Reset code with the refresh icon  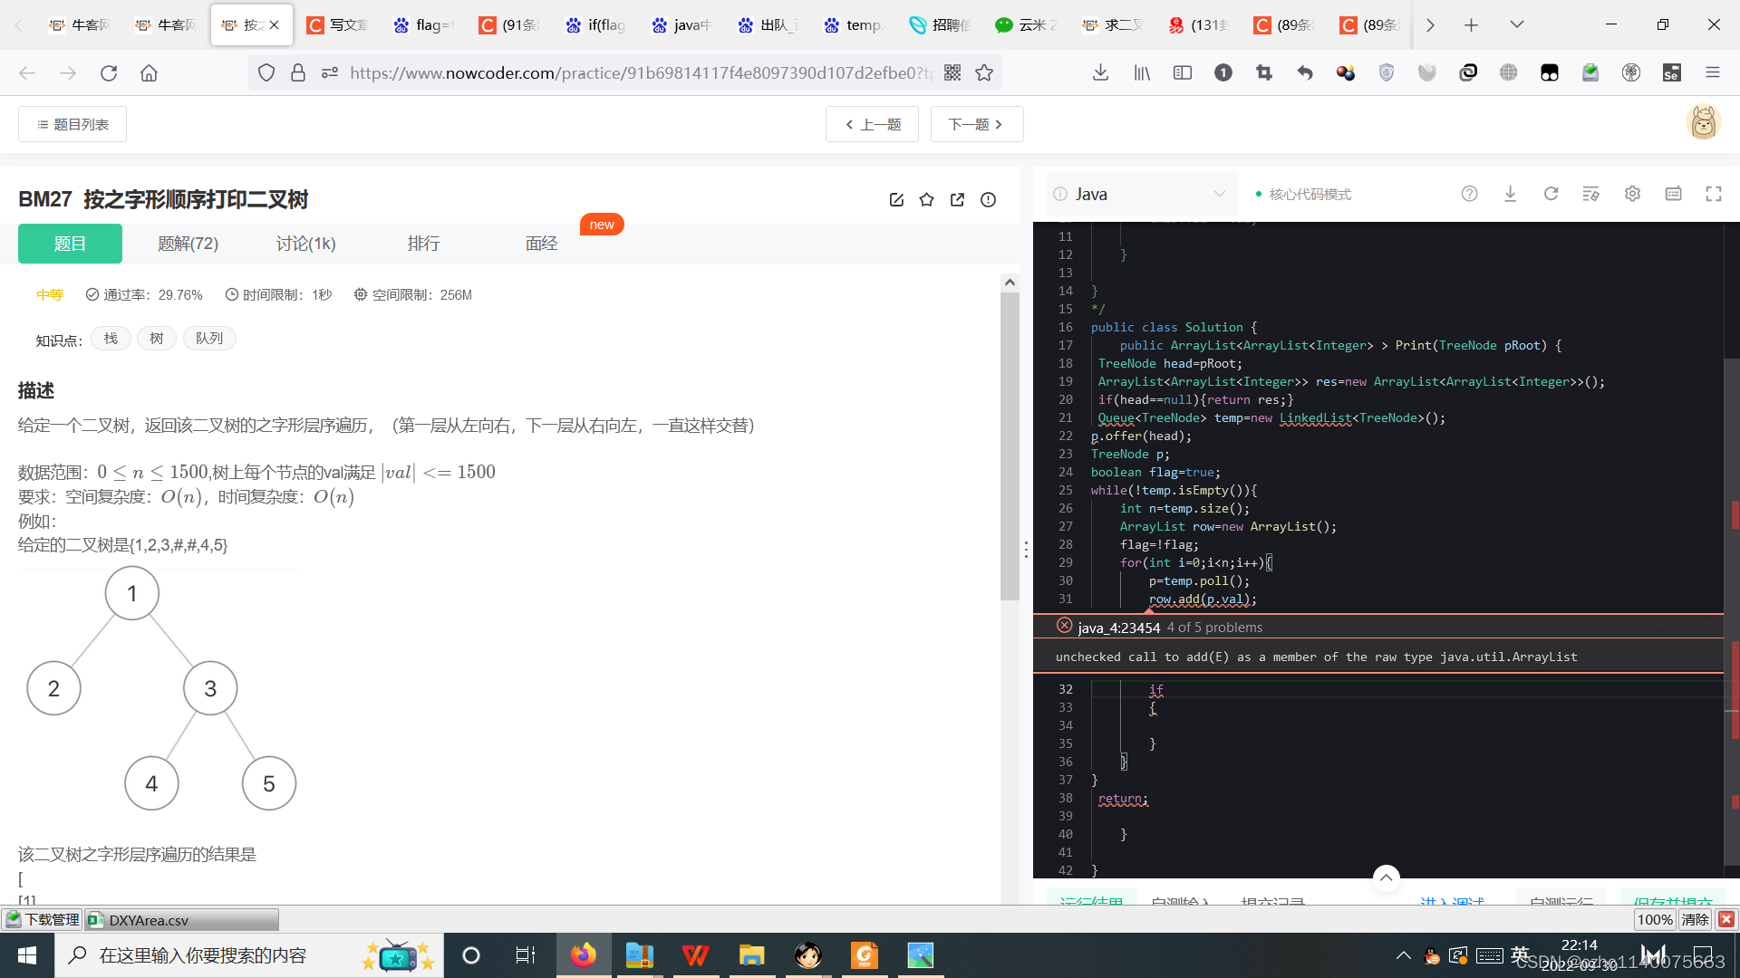click(1551, 194)
